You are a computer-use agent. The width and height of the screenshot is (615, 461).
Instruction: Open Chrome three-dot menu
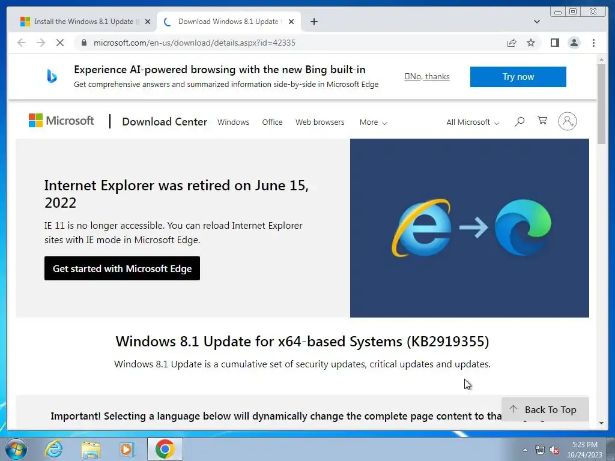[x=593, y=43]
